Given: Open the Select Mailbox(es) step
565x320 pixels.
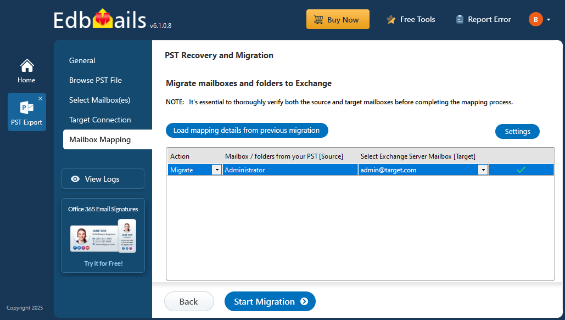Looking at the screenshot, I should (99, 100).
